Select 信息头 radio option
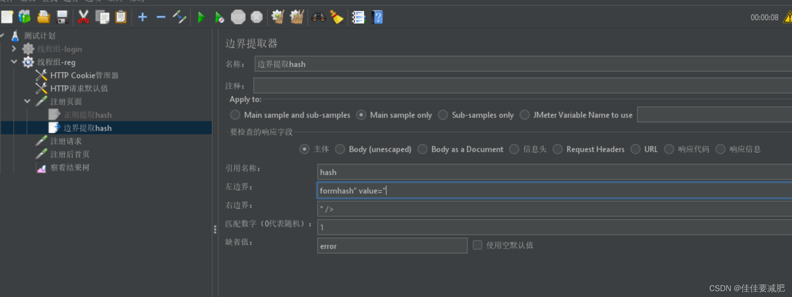This screenshot has width=792, height=297. point(514,149)
